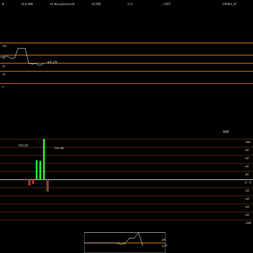Click the 'SI & MR' header text
Image resolution: width=253 pixels, height=253 pixels.
pyautogui.click(x=27, y=4)
